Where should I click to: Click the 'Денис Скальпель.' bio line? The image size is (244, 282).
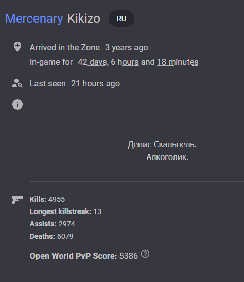click(162, 145)
